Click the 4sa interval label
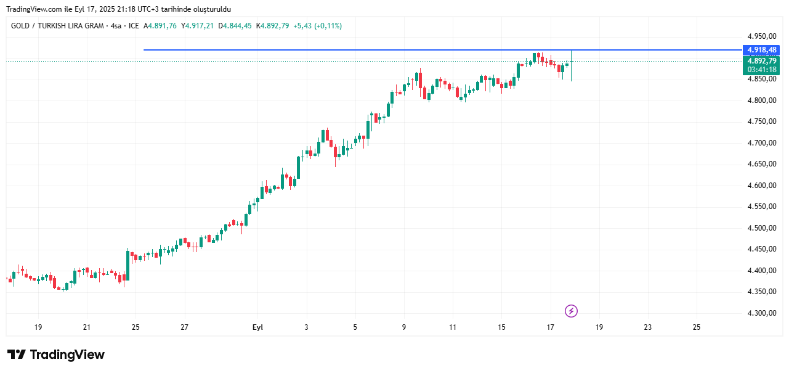789x373 pixels. click(115, 26)
